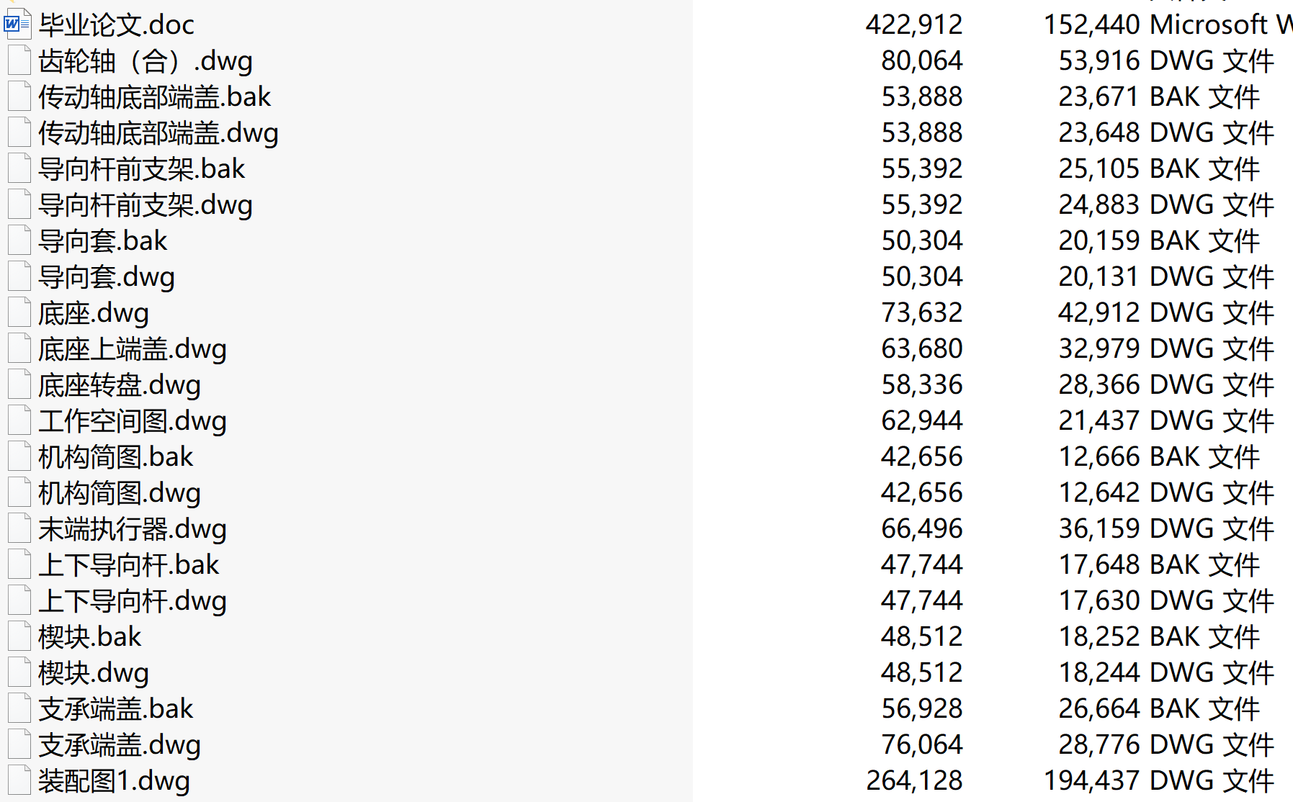The height and width of the screenshot is (802, 1293).
Task: Select the file 导向套.bak
Action: point(102,241)
